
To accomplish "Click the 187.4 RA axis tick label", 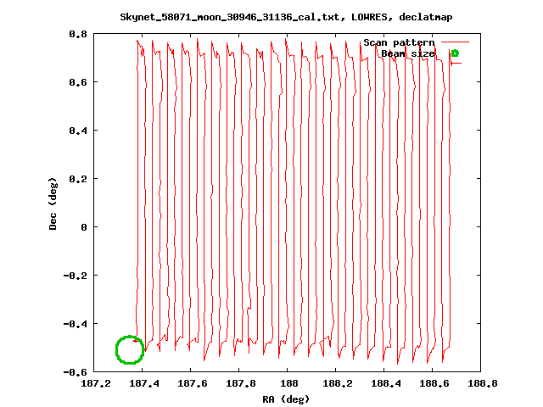I will 144,383.
